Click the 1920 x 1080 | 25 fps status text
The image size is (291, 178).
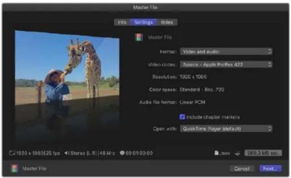(x=38, y=153)
